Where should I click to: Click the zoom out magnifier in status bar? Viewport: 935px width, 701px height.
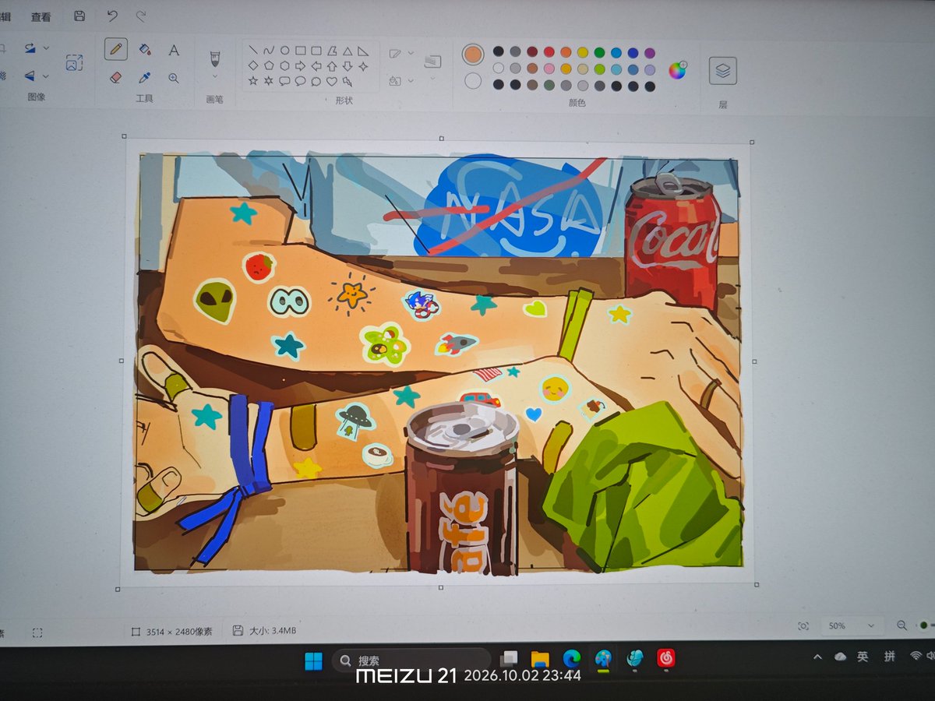[902, 625]
